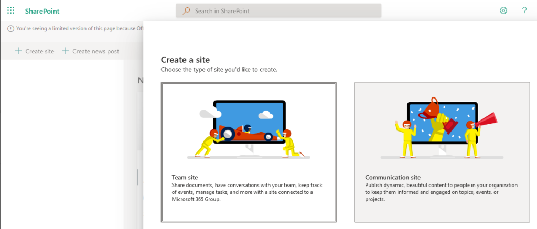Focus the Search in SharePoint box
The height and width of the screenshot is (229, 537).
click(278, 11)
